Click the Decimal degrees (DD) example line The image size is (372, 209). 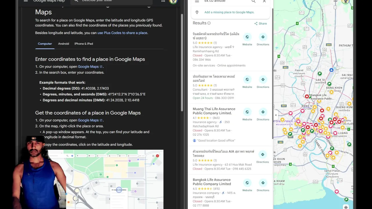(76, 88)
